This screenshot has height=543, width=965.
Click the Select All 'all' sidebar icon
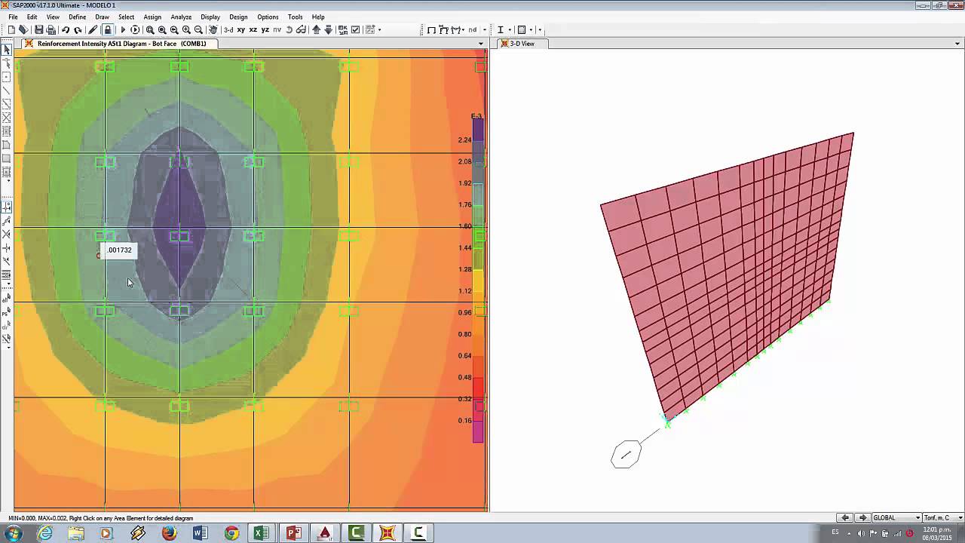coord(7,298)
